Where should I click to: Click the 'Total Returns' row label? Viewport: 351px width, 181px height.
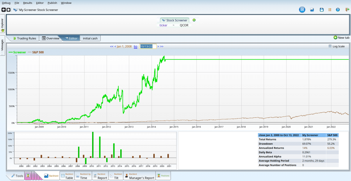(x=267, y=139)
